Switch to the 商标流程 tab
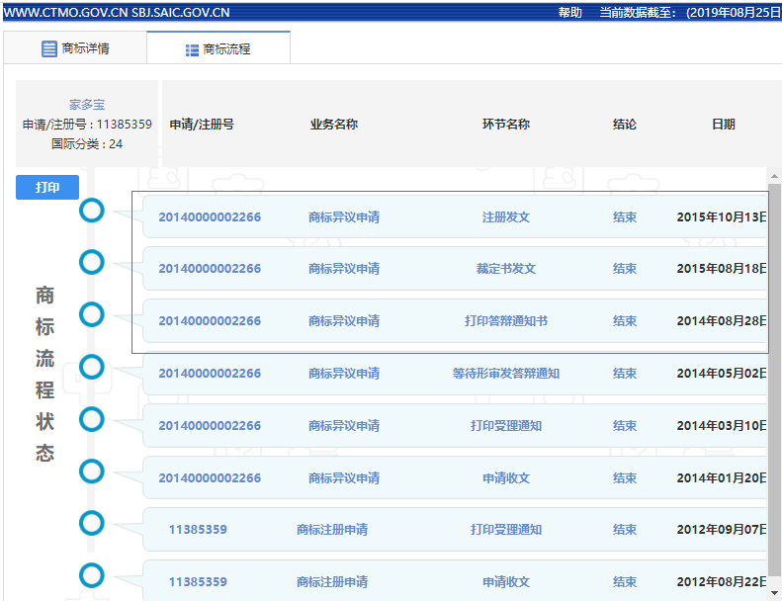 [218, 48]
